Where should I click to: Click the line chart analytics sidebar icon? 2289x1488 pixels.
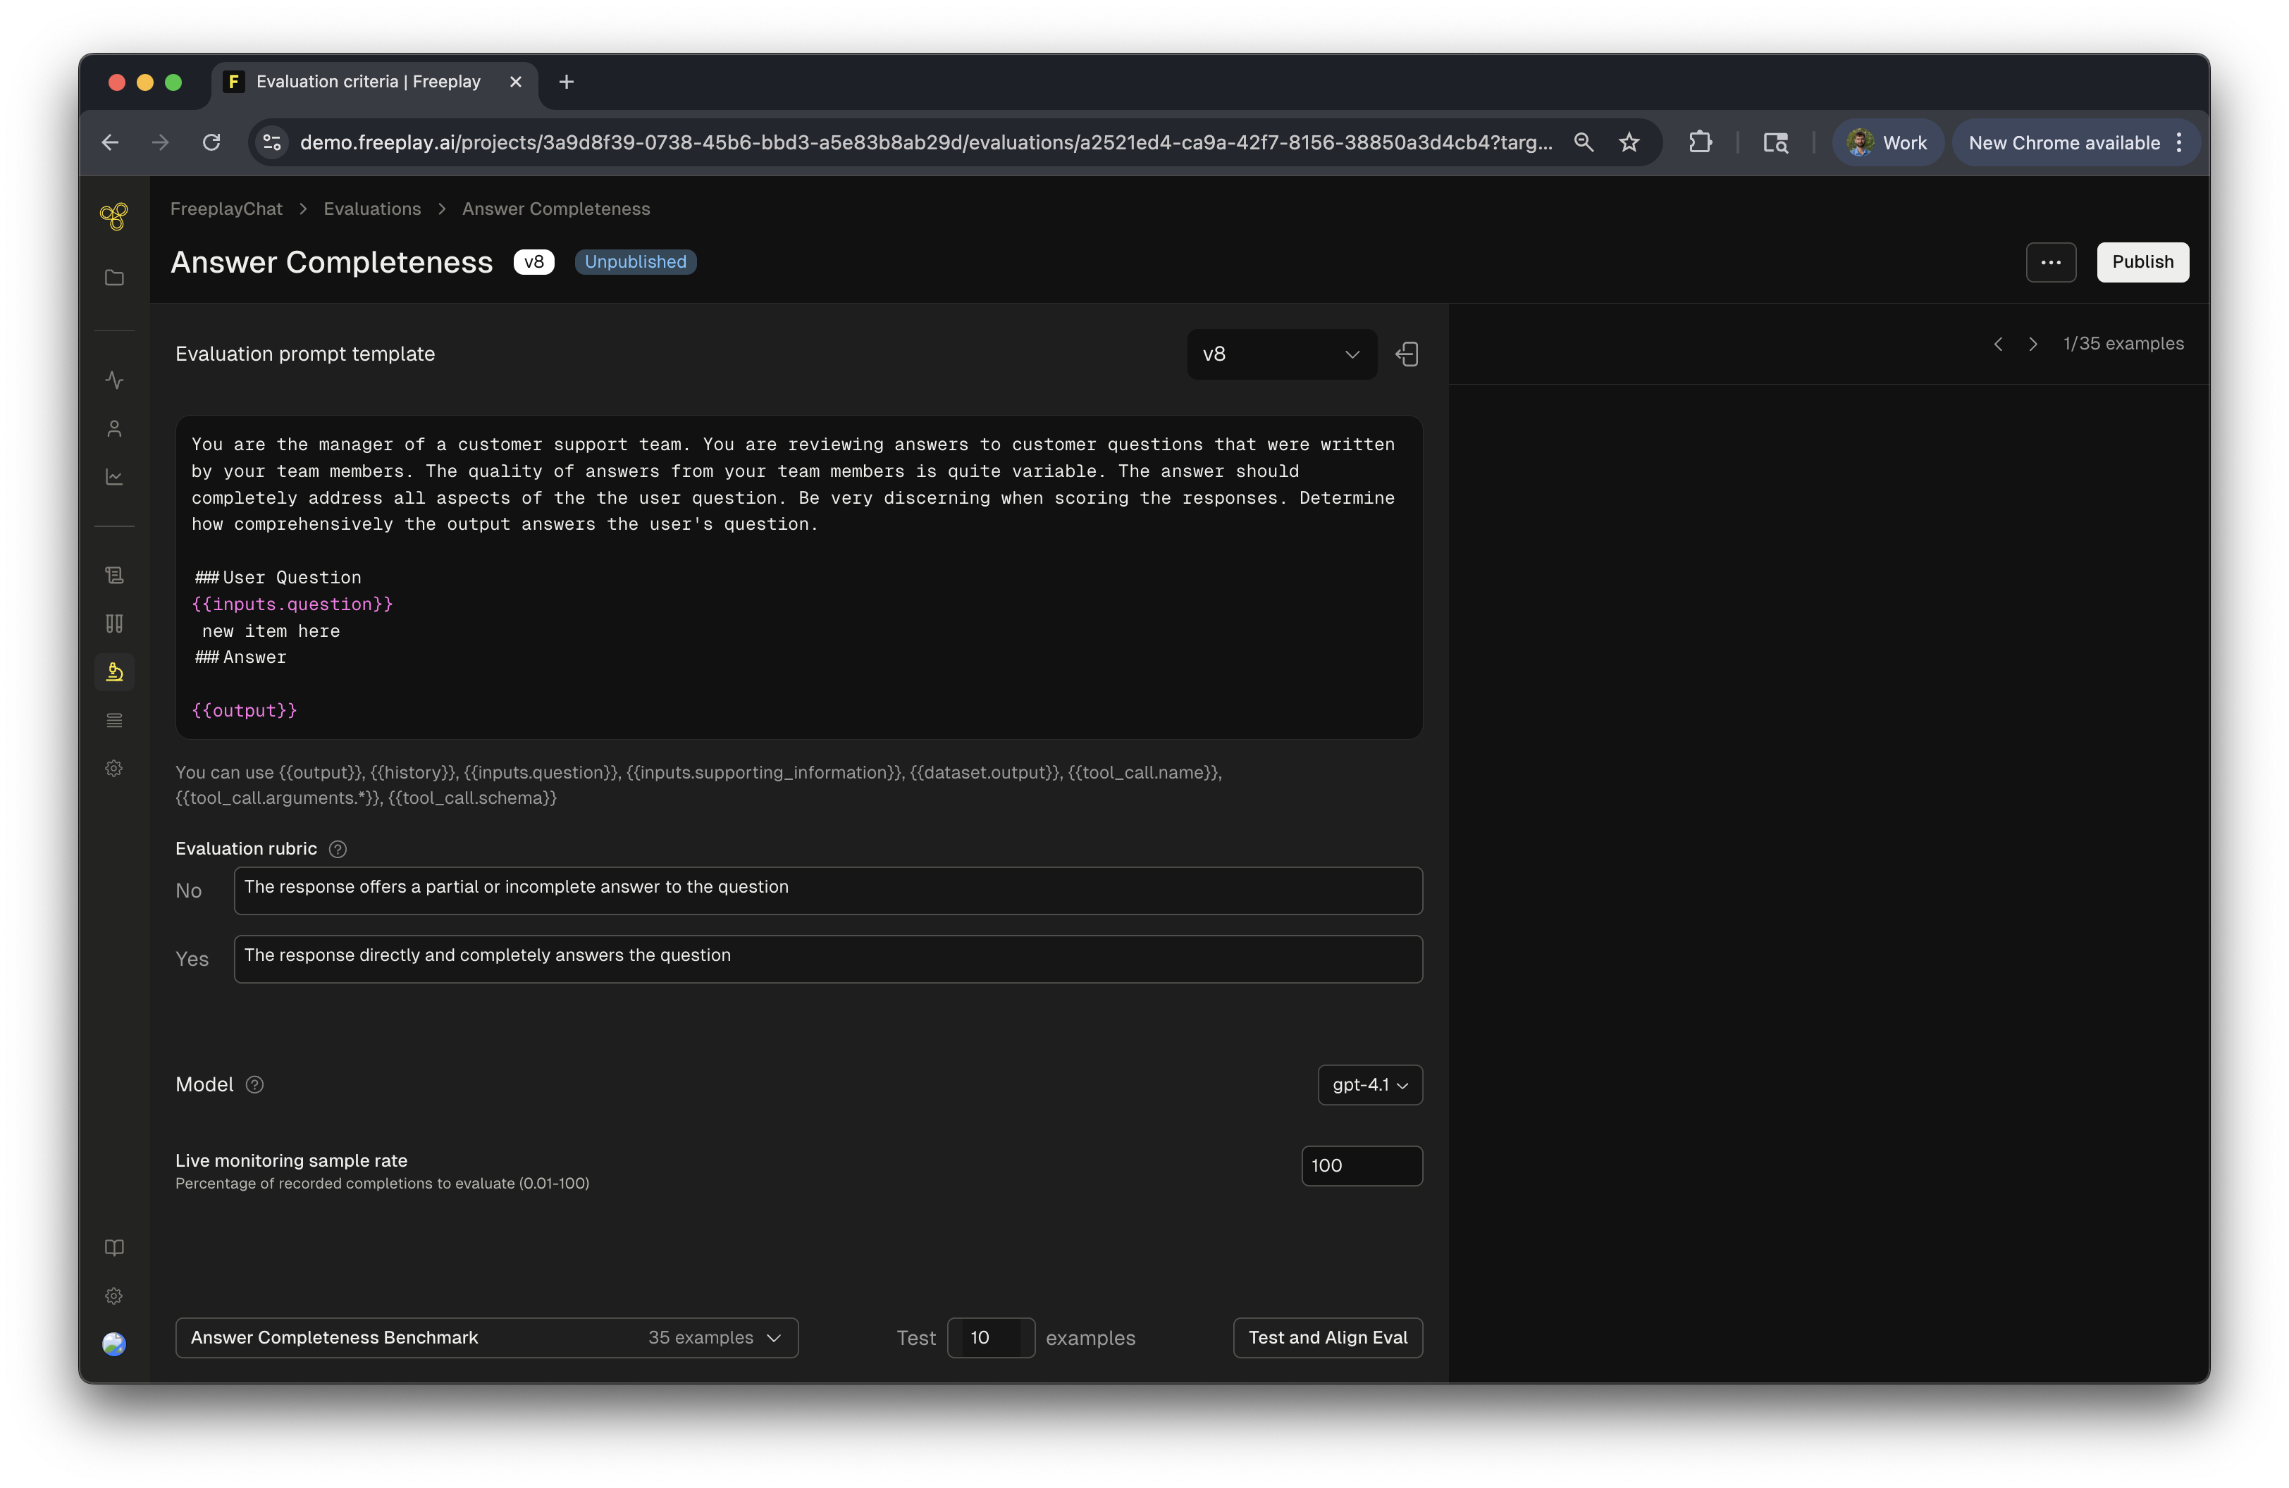pyautogui.click(x=114, y=477)
